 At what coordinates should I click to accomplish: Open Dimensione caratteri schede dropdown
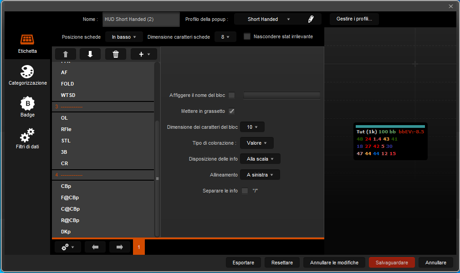(x=225, y=37)
